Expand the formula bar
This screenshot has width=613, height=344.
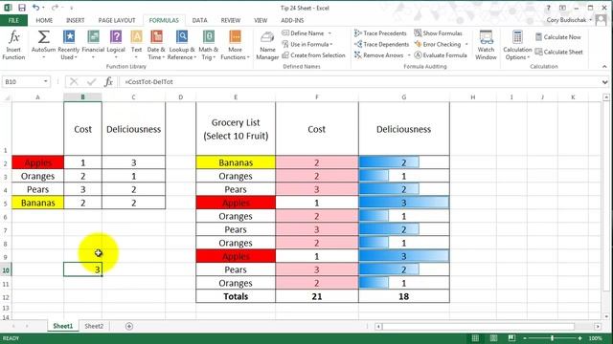(604, 82)
